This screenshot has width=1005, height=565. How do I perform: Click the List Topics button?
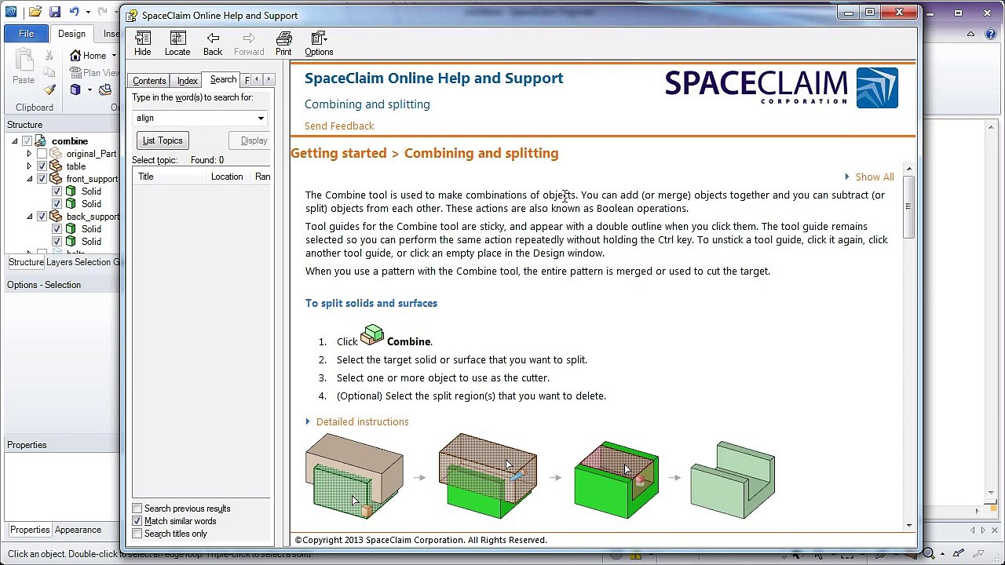click(x=163, y=140)
